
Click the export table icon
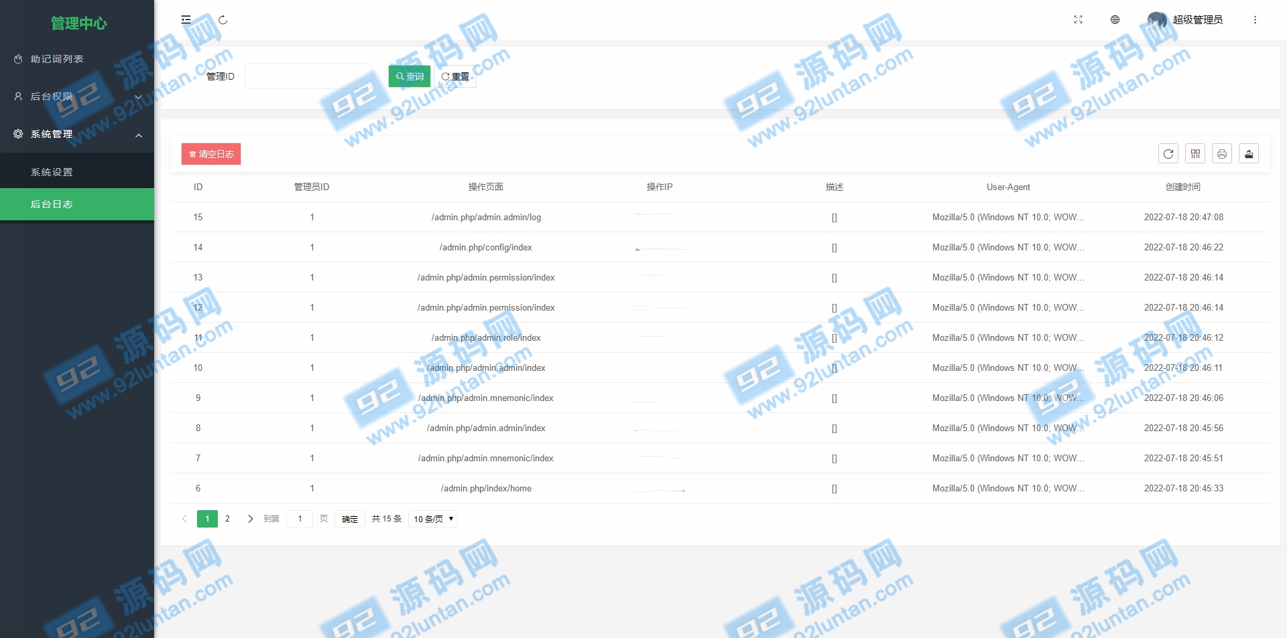coord(1249,154)
